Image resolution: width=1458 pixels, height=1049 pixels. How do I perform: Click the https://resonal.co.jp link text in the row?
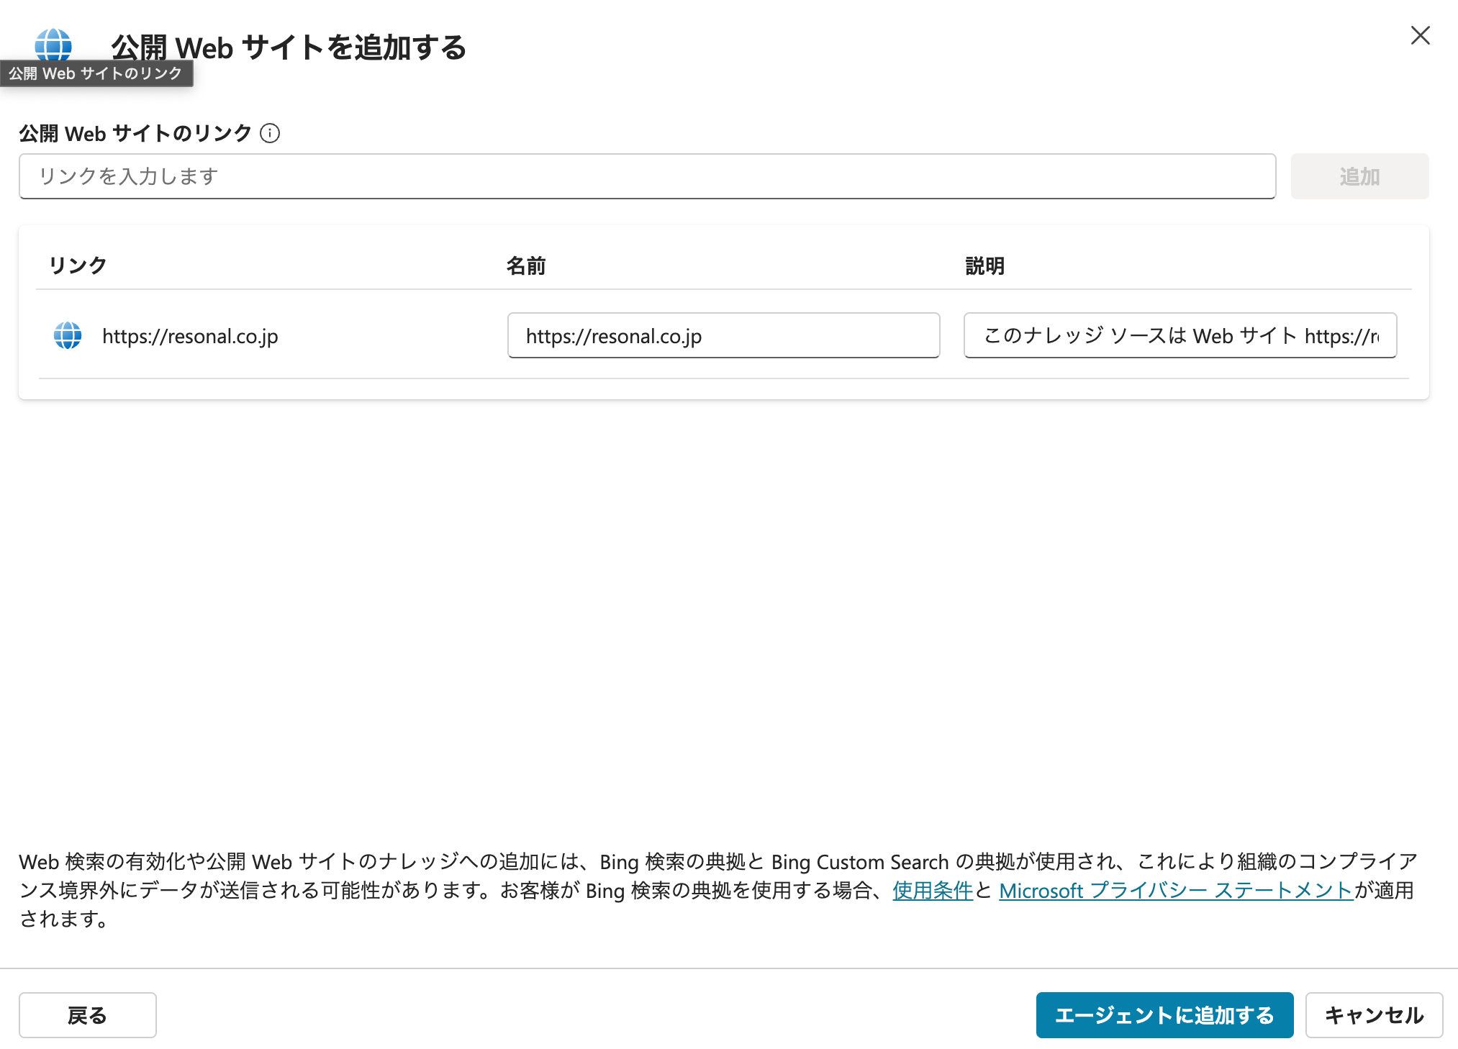[190, 336]
